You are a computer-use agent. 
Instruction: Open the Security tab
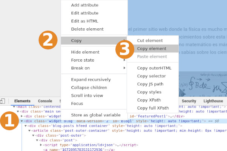click(189, 101)
